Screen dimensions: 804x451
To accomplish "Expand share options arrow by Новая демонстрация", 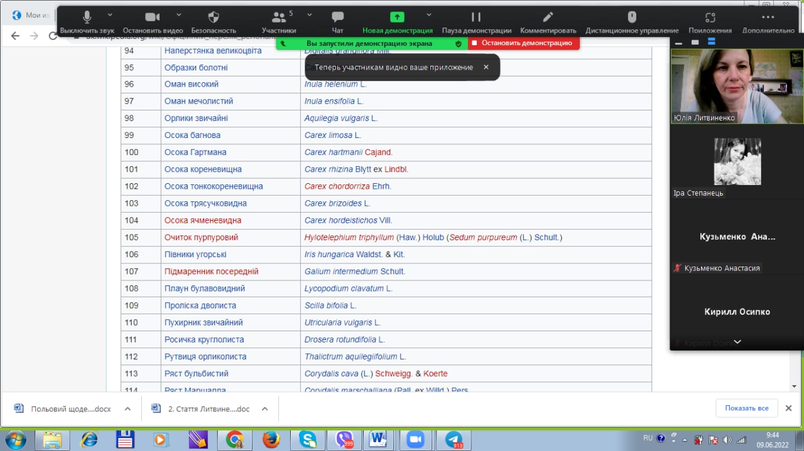I will 429,14.
